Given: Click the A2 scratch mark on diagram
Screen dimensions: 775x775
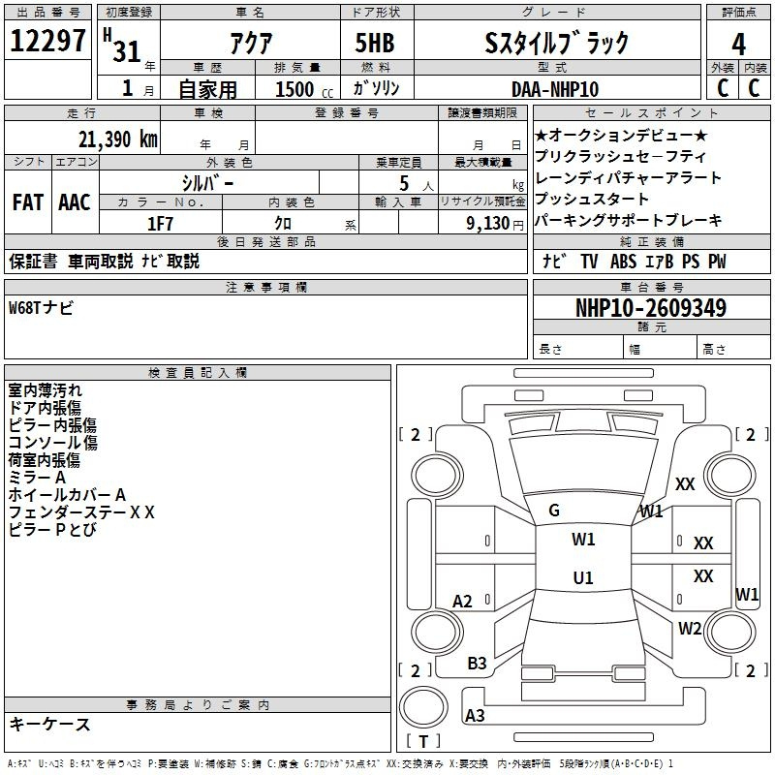Looking at the screenshot, I should click(x=462, y=602).
